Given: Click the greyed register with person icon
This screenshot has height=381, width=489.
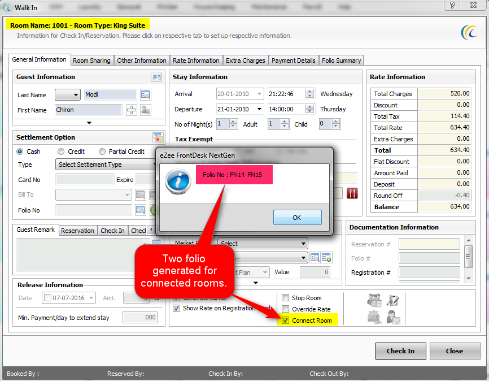Looking at the screenshot, I should point(374,317).
